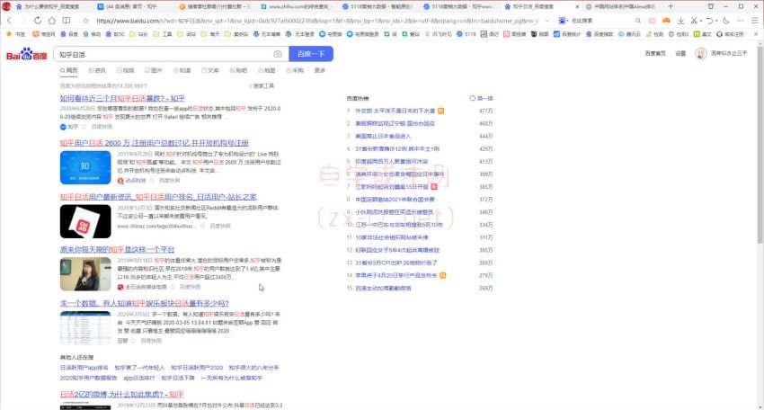Switch to the 视频 search tab
The width and height of the screenshot is (764, 410).
pyautogui.click(x=125, y=70)
